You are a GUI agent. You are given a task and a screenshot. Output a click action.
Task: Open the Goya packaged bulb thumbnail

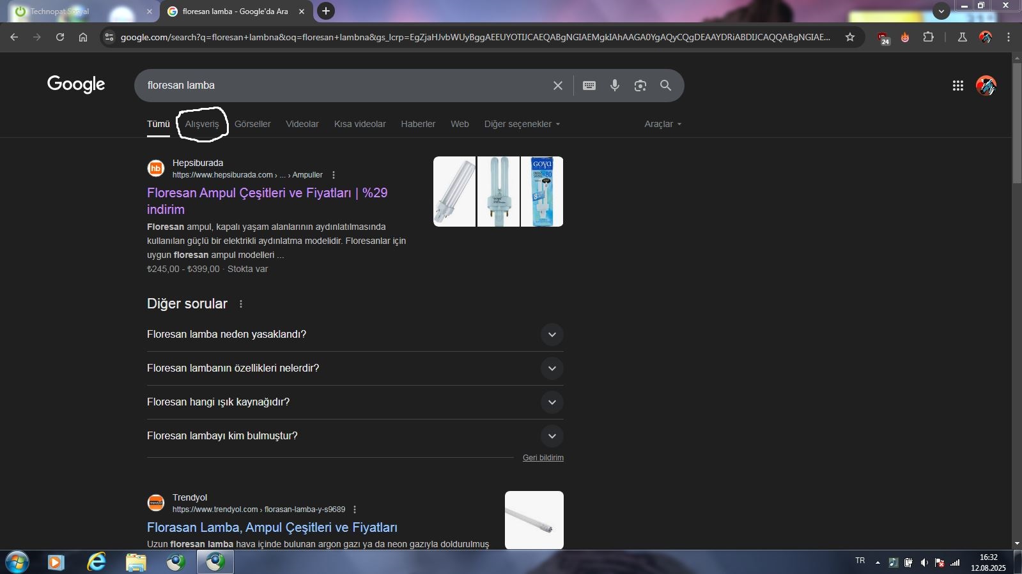[542, 192]
